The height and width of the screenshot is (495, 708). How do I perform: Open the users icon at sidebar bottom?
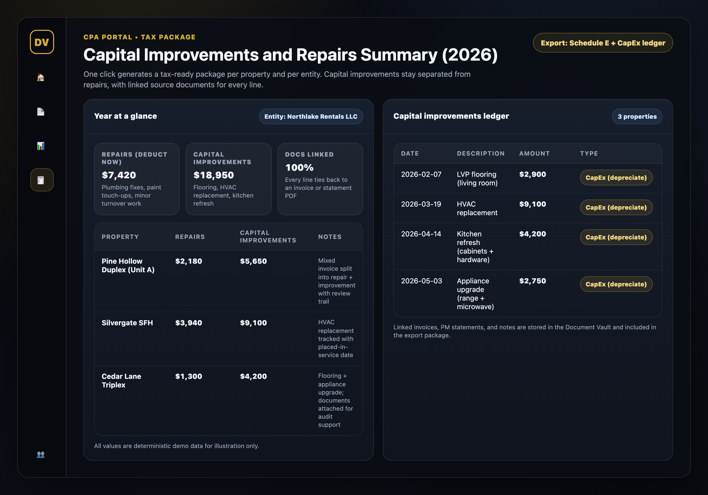click(41, 454)
